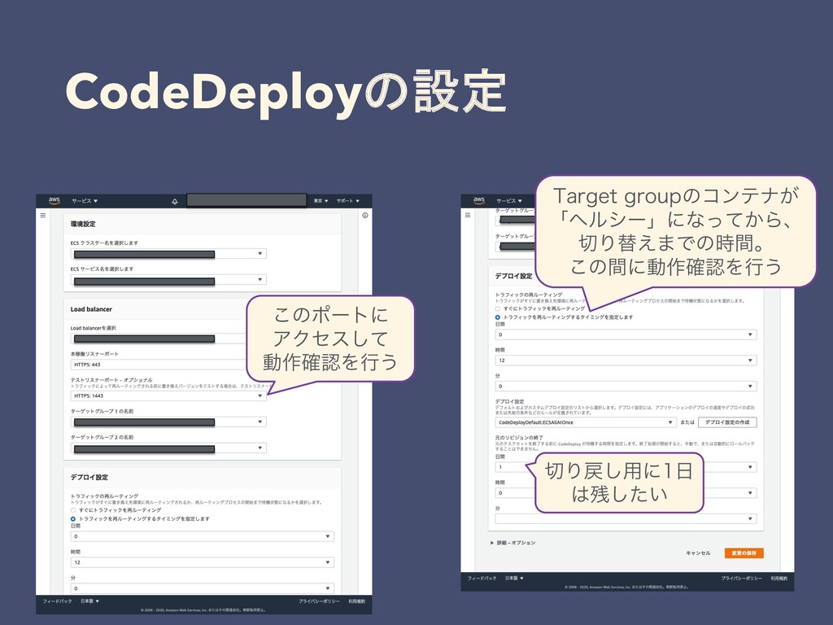Click プライバシーポリシー in left console footer
Viewport: 833px width, 625px height.
[319, 601]
